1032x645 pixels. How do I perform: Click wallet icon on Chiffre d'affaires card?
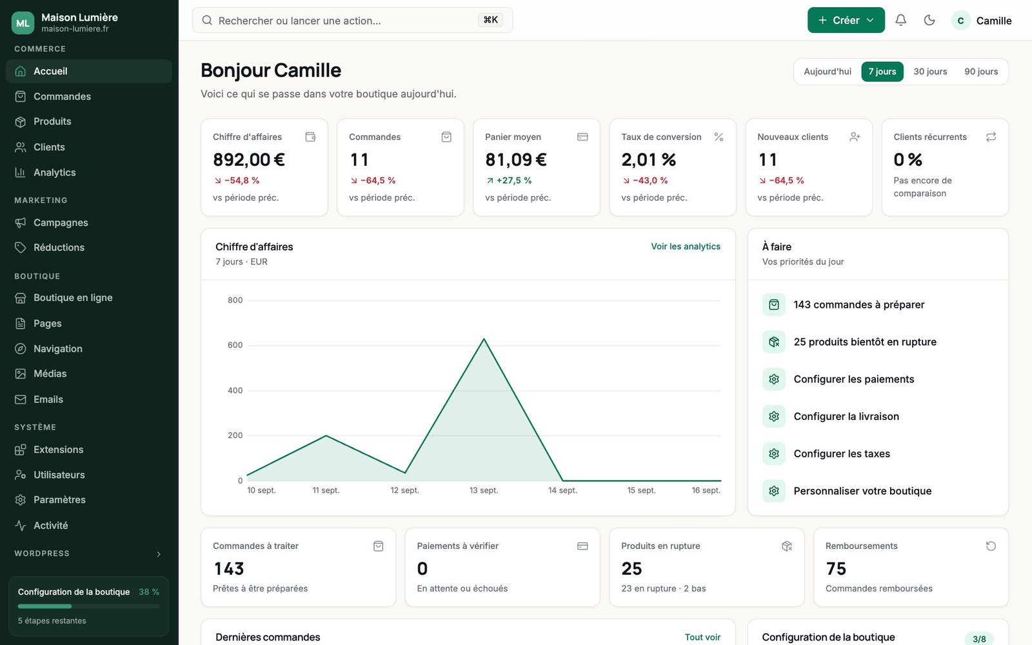pyautogui.click(x=310, y=137)
